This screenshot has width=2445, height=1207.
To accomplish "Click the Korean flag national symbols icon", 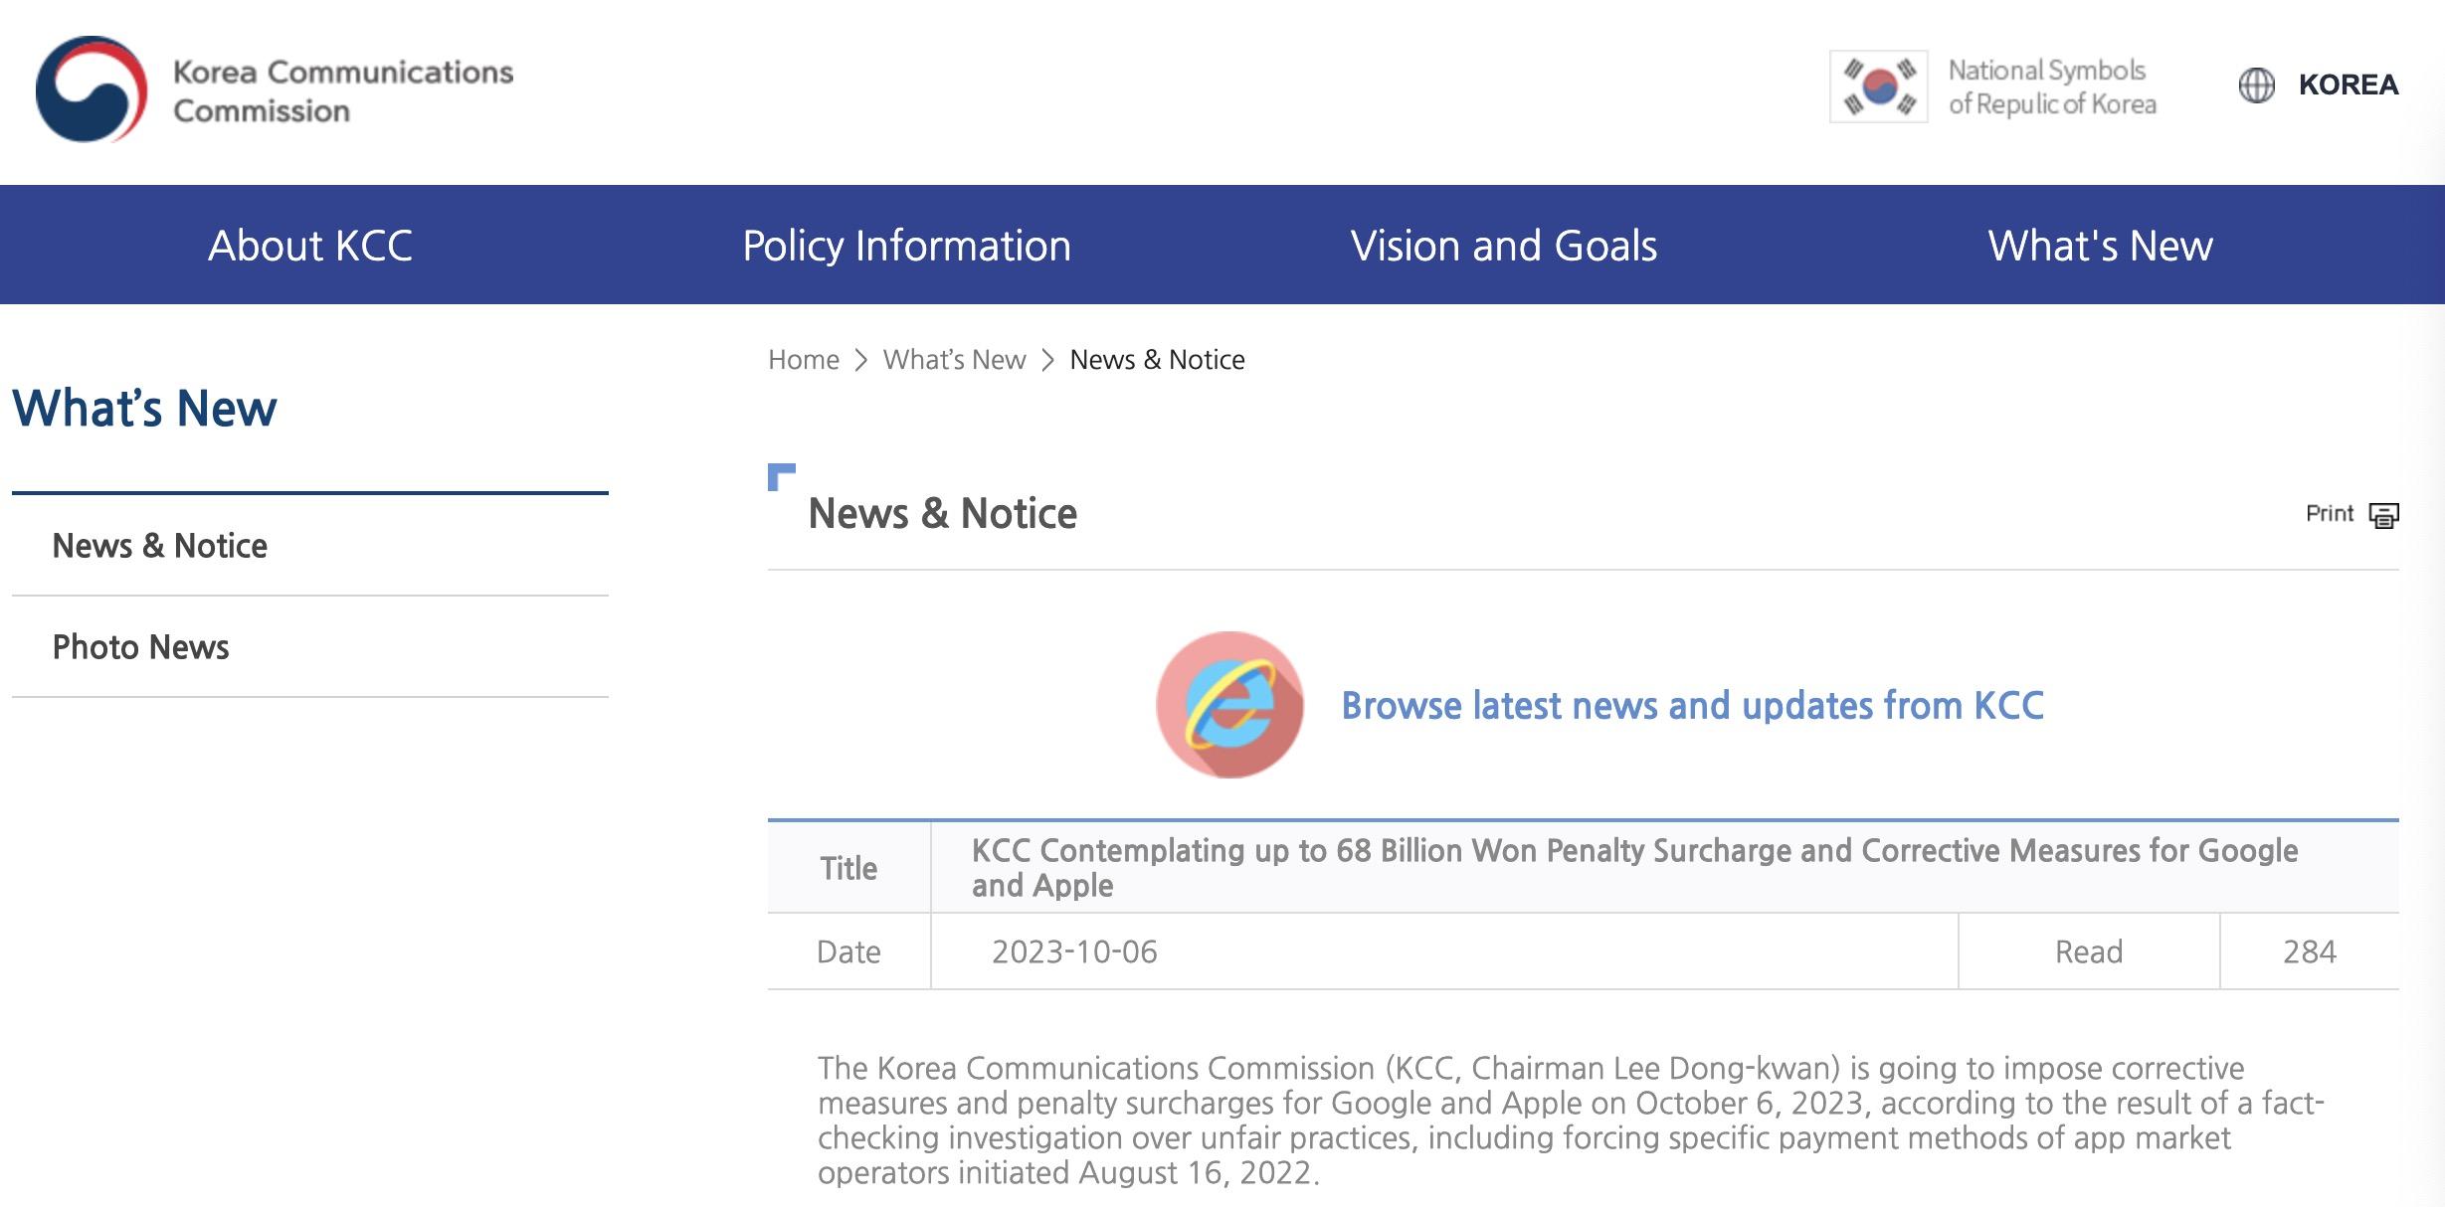I will tap(1878, 86).
